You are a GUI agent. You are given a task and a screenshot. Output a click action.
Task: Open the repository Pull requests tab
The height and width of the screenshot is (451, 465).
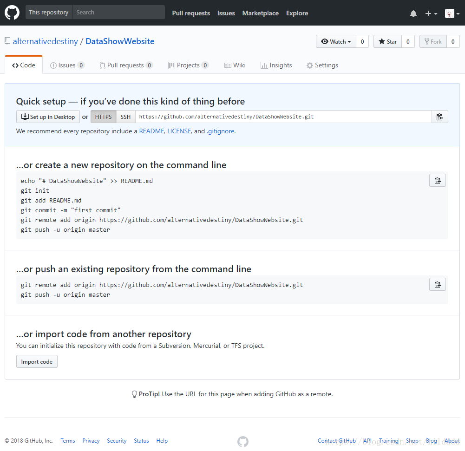click(126, 65)
